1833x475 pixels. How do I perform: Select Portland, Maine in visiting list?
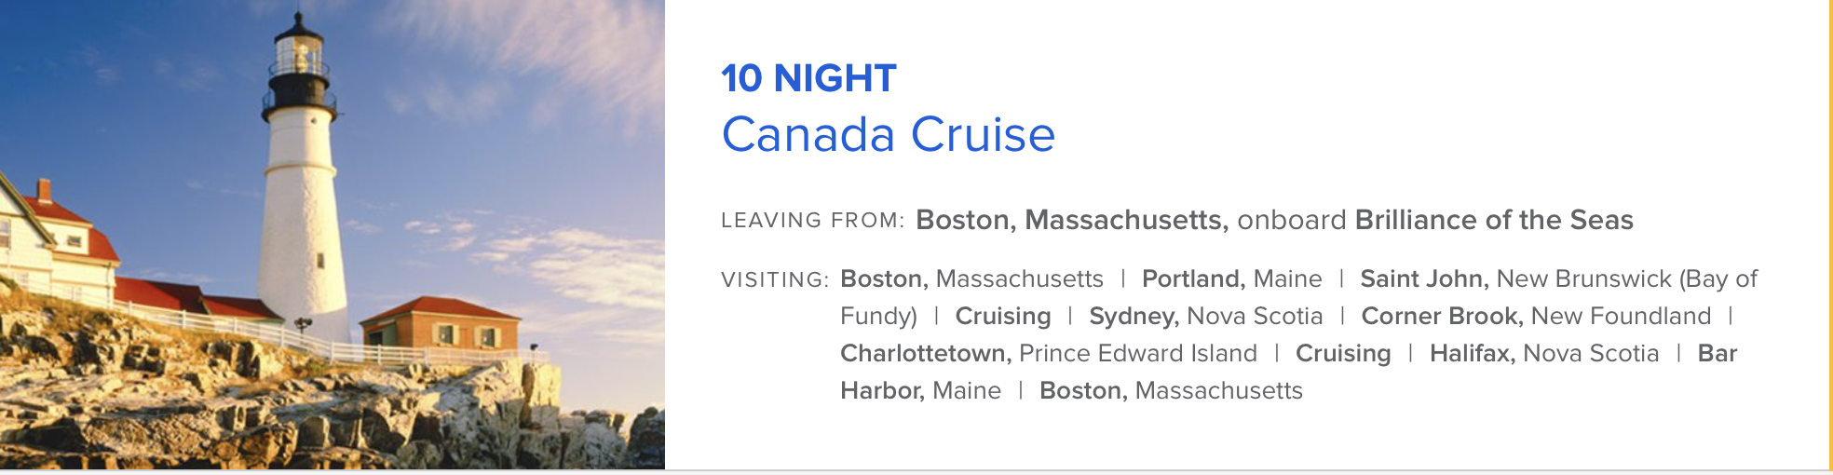[x=1231, y=278]
